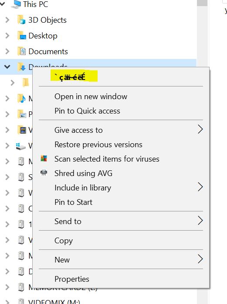Open the Send to submenu

point(121,221)
